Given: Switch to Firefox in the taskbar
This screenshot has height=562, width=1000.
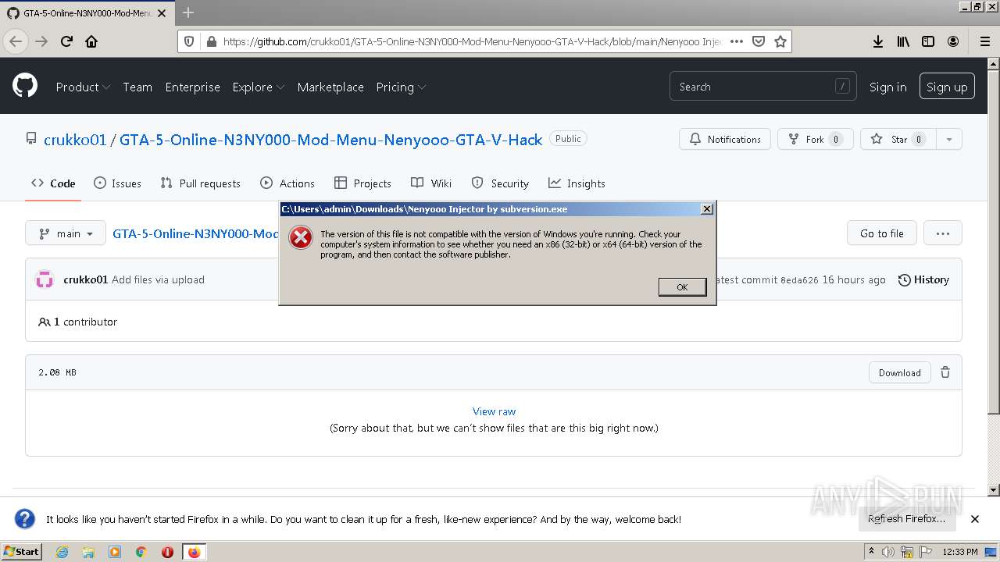Looking at the screenshot, I should click(x=194, y=552).
